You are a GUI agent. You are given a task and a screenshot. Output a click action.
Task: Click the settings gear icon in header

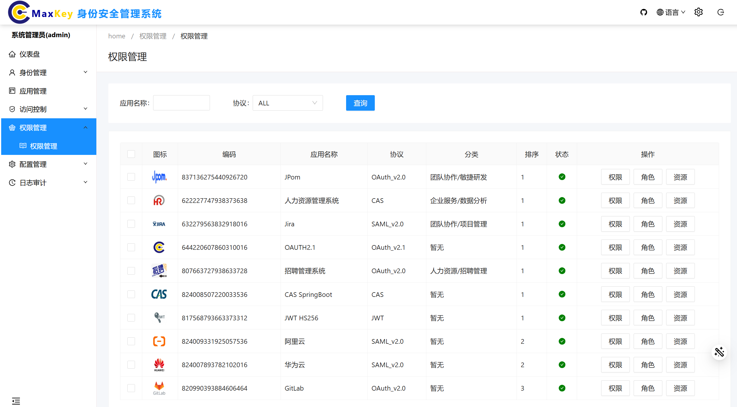pyautogui.click(x=698, y=12)
